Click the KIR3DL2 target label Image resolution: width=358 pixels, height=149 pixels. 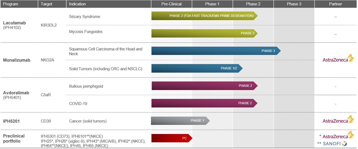[49, 25]
